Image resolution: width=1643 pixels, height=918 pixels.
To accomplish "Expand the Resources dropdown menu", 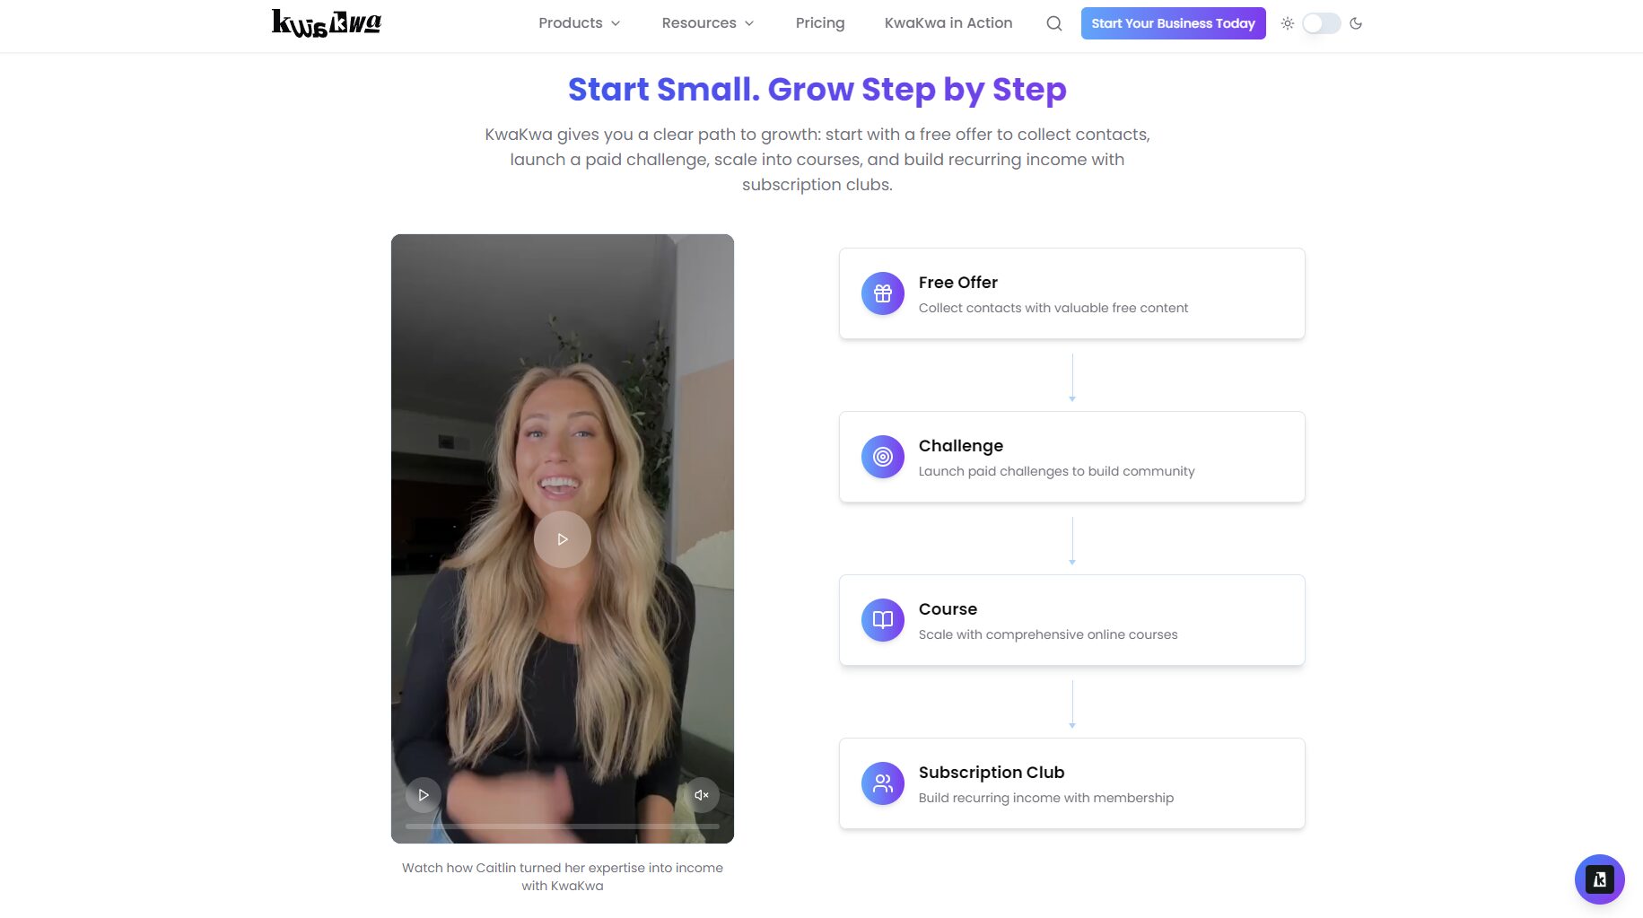I will pyautogui.click(x=708, y=23).
